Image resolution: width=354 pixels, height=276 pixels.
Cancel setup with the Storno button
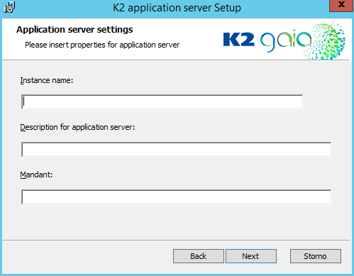tap(316, 256)
